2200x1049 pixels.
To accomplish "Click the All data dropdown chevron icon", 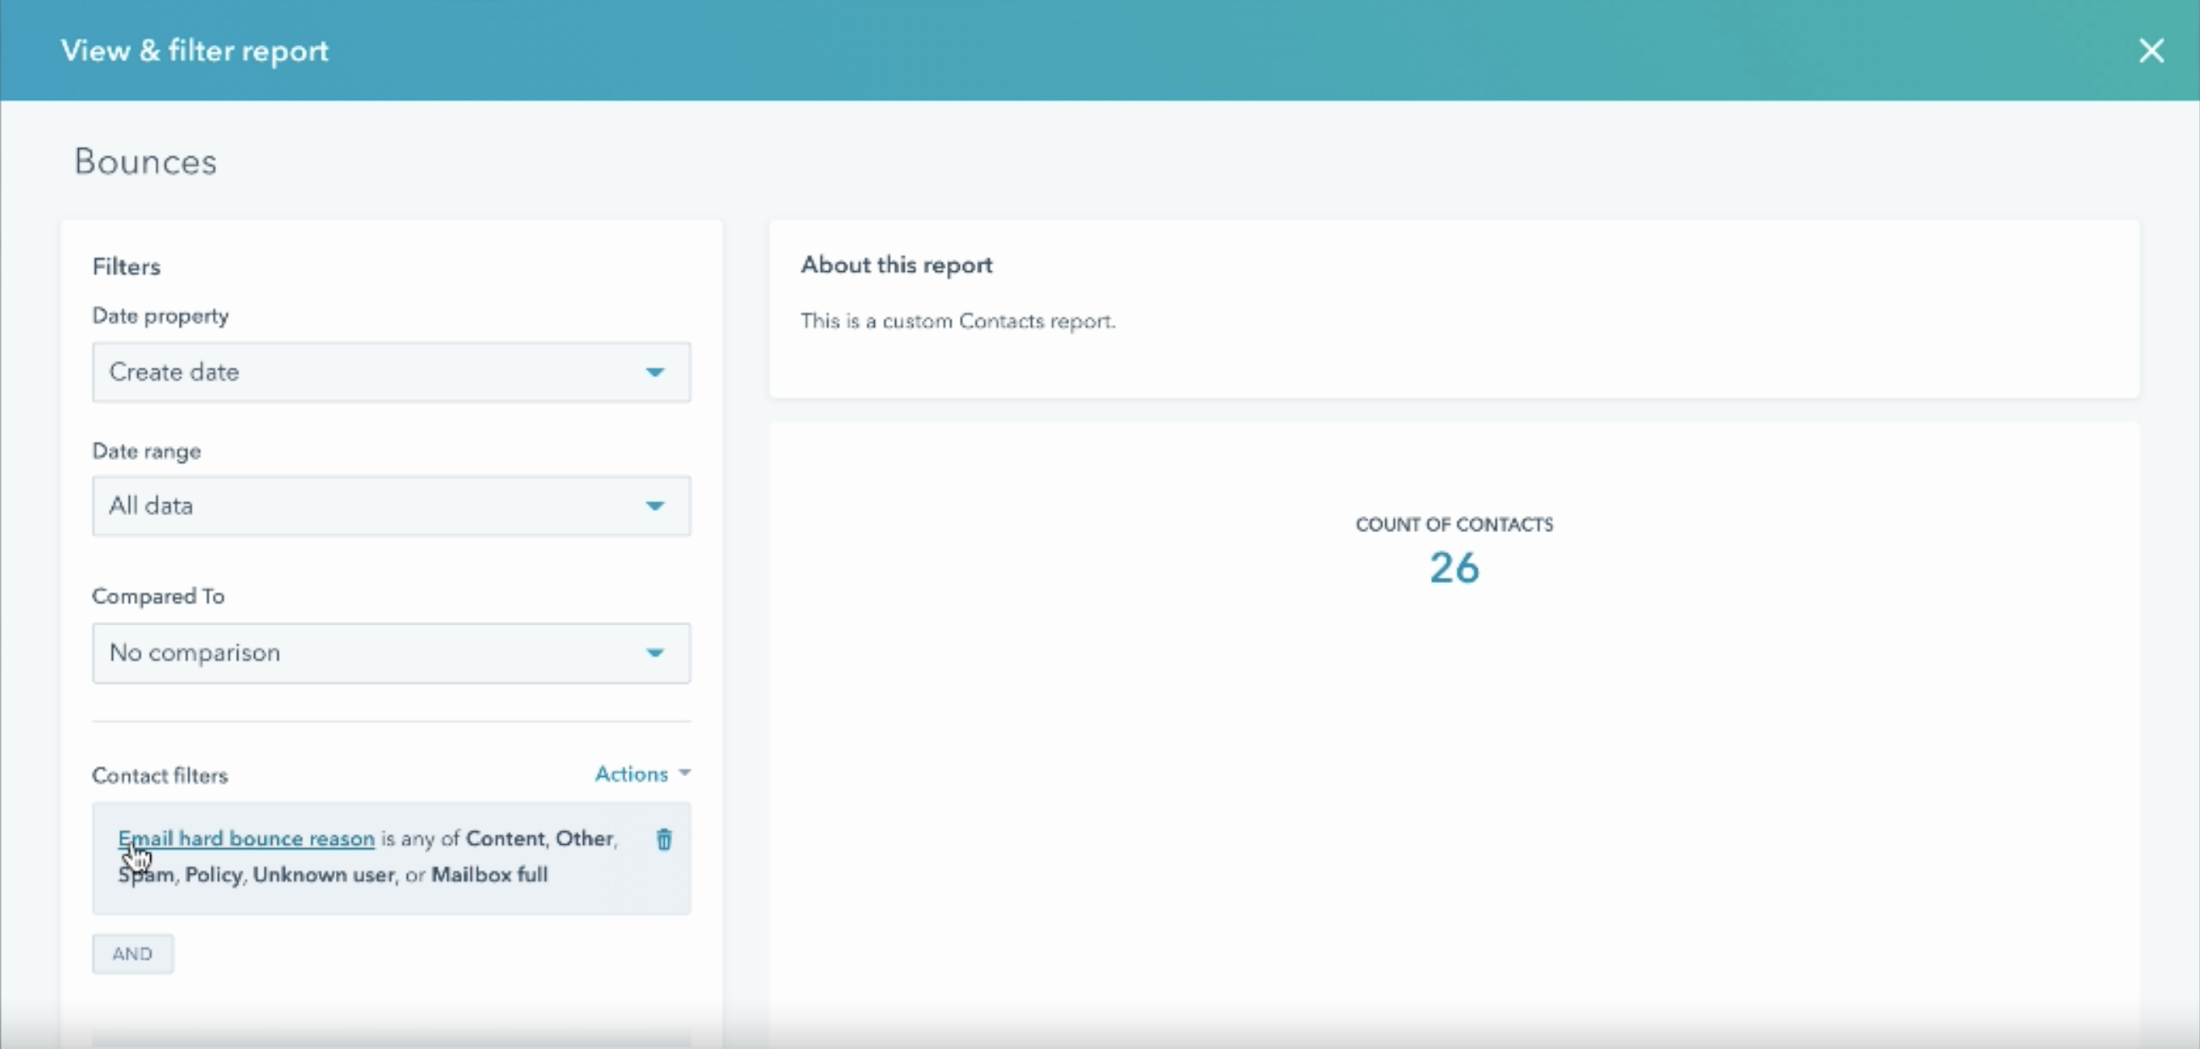I will [x=654, y=505].
